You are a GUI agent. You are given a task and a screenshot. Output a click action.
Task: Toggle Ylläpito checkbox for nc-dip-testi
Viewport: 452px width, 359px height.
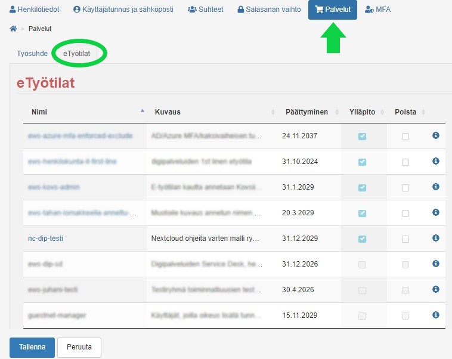(x=362, y=239)
